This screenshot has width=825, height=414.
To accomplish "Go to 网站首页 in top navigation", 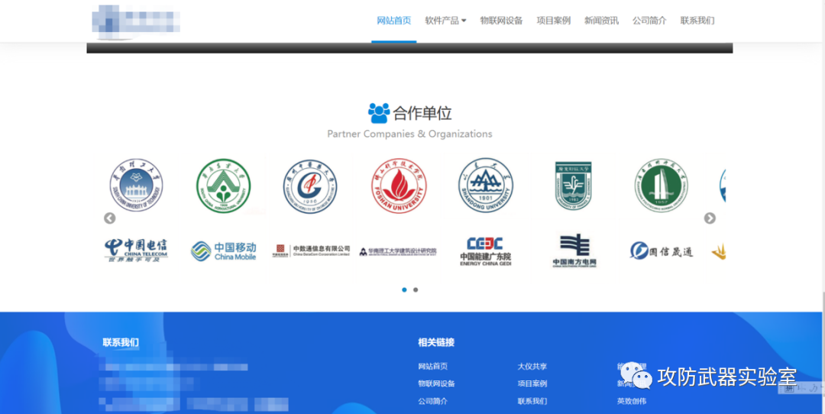I will 394,21.
